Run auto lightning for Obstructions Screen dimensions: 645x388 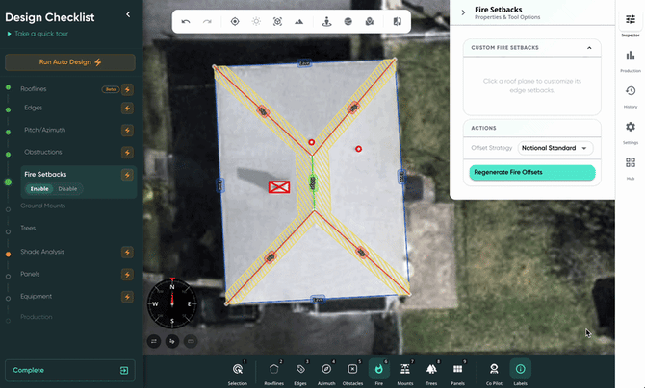pyautogui.click(x=127, y=153)
